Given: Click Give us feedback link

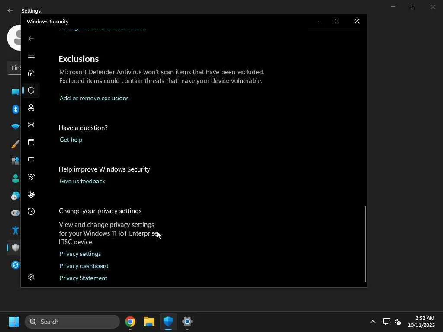Looking at the screenshot, I should click(82, 181).
